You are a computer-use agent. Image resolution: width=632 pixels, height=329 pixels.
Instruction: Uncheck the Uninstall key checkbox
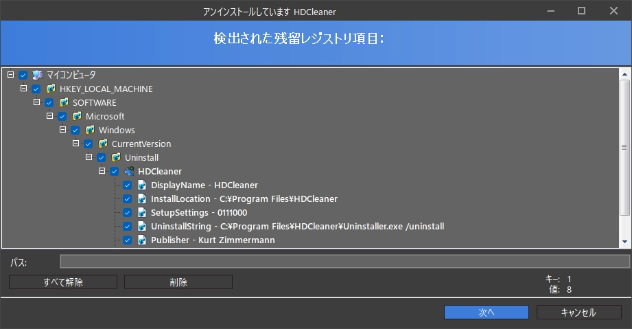click(x=101, y=157)
